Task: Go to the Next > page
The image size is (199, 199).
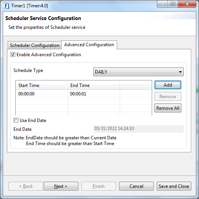Action: tap(61, 186)
